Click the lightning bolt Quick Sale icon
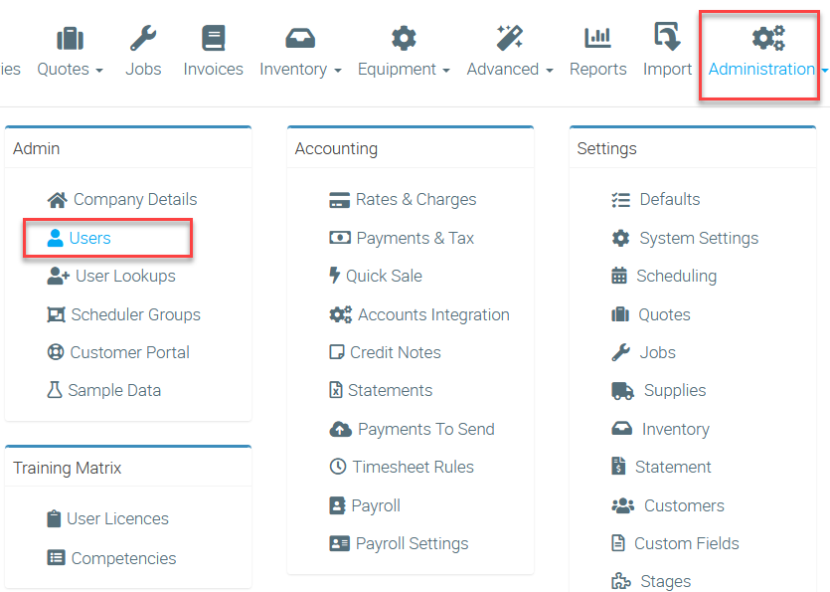The height and width of the screenshot is (592, 830). [x=334, y=276]
